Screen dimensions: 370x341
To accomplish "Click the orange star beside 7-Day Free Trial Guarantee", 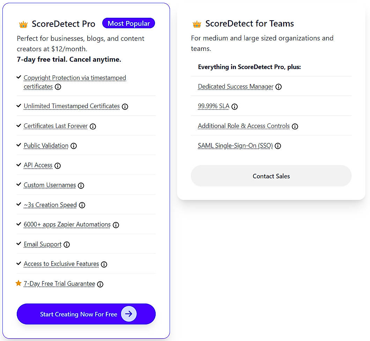I will tap(18, 283).
